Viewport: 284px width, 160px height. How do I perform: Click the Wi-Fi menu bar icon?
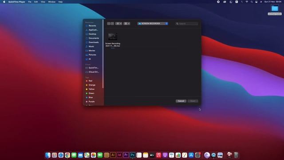[247, 2]
